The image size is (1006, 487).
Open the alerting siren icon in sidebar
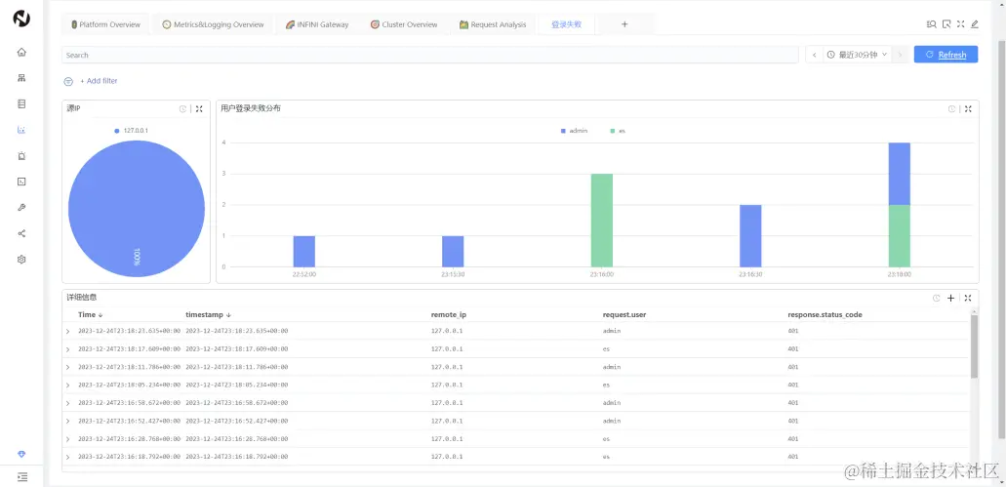[x=21, y=155]
